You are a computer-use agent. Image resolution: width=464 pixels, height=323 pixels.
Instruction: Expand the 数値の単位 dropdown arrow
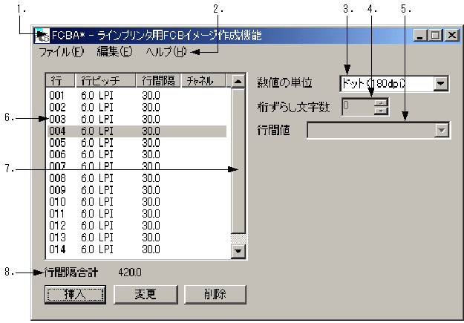click(x=441, y=83)
